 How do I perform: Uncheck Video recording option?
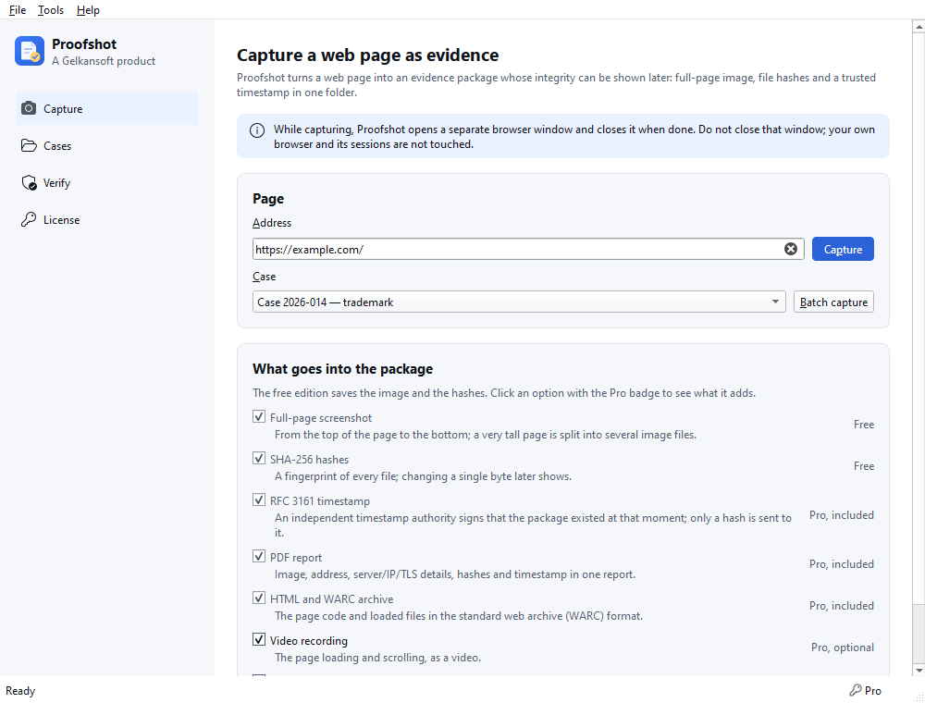[258, 639]
